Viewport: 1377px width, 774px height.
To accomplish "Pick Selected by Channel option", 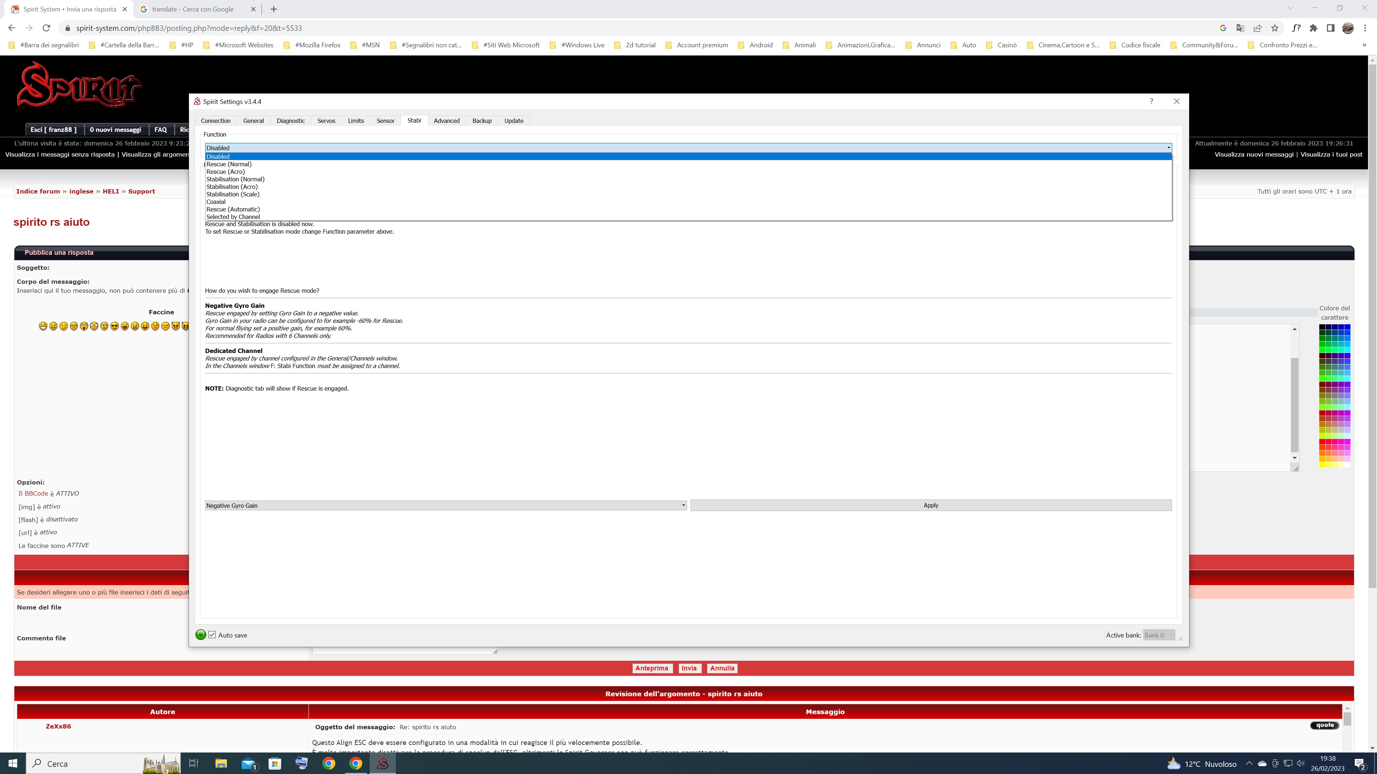I will point(233,217).
